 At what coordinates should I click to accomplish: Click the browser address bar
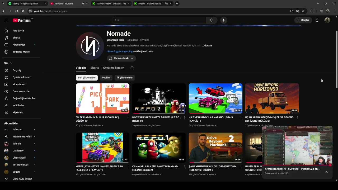[158, 11]
